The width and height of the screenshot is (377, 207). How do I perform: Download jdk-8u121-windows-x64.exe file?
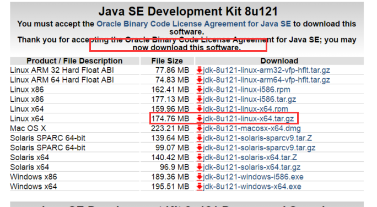(x=252, y=187)
